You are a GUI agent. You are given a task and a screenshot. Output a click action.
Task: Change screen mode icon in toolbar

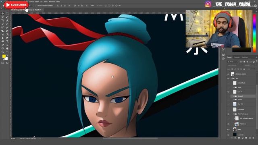[x=7, y=63]
